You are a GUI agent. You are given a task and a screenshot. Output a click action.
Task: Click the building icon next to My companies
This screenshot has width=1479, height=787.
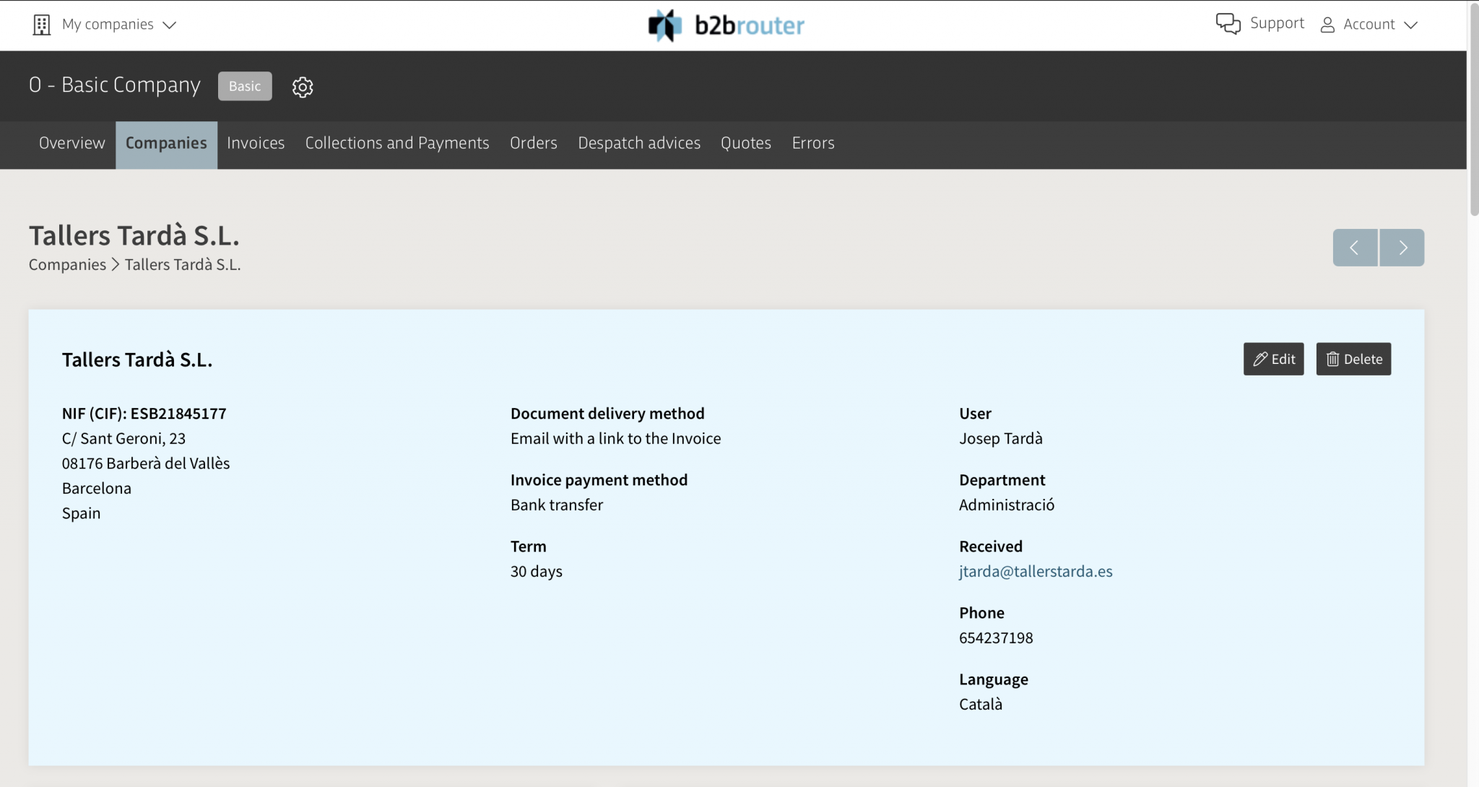[42, 25]
